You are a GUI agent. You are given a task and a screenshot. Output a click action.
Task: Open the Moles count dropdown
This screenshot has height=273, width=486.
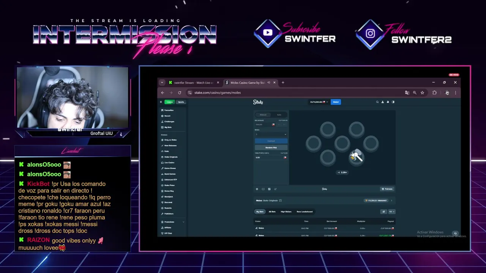click(x=271, y=134)
